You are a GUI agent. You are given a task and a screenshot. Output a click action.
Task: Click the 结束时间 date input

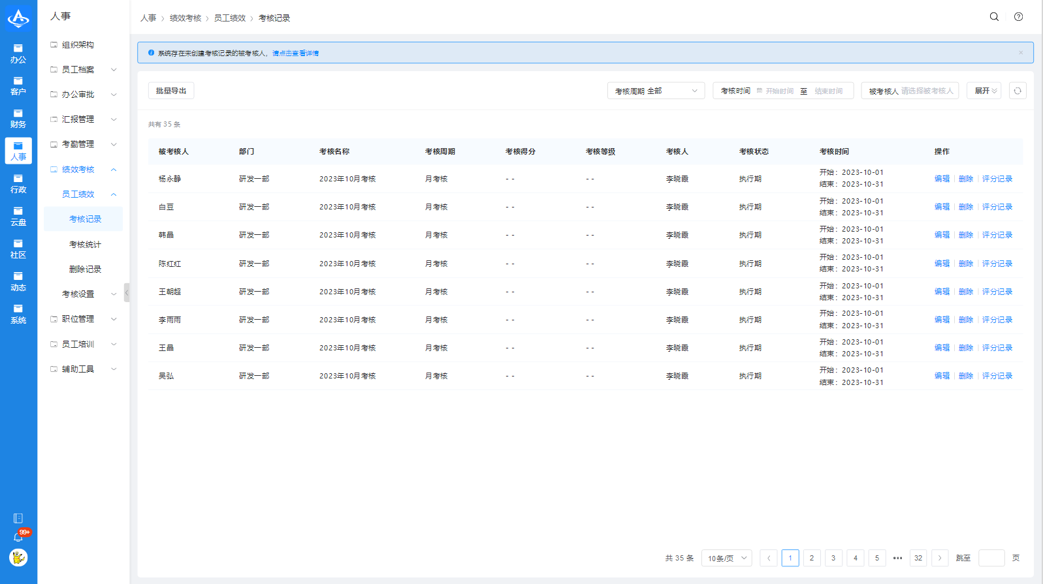(x=829, y=91)
